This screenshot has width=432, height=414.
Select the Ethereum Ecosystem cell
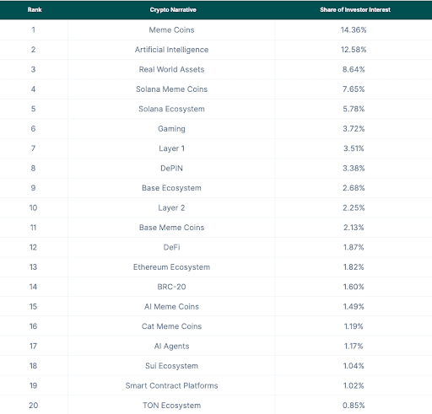click(x=171, y=267)
